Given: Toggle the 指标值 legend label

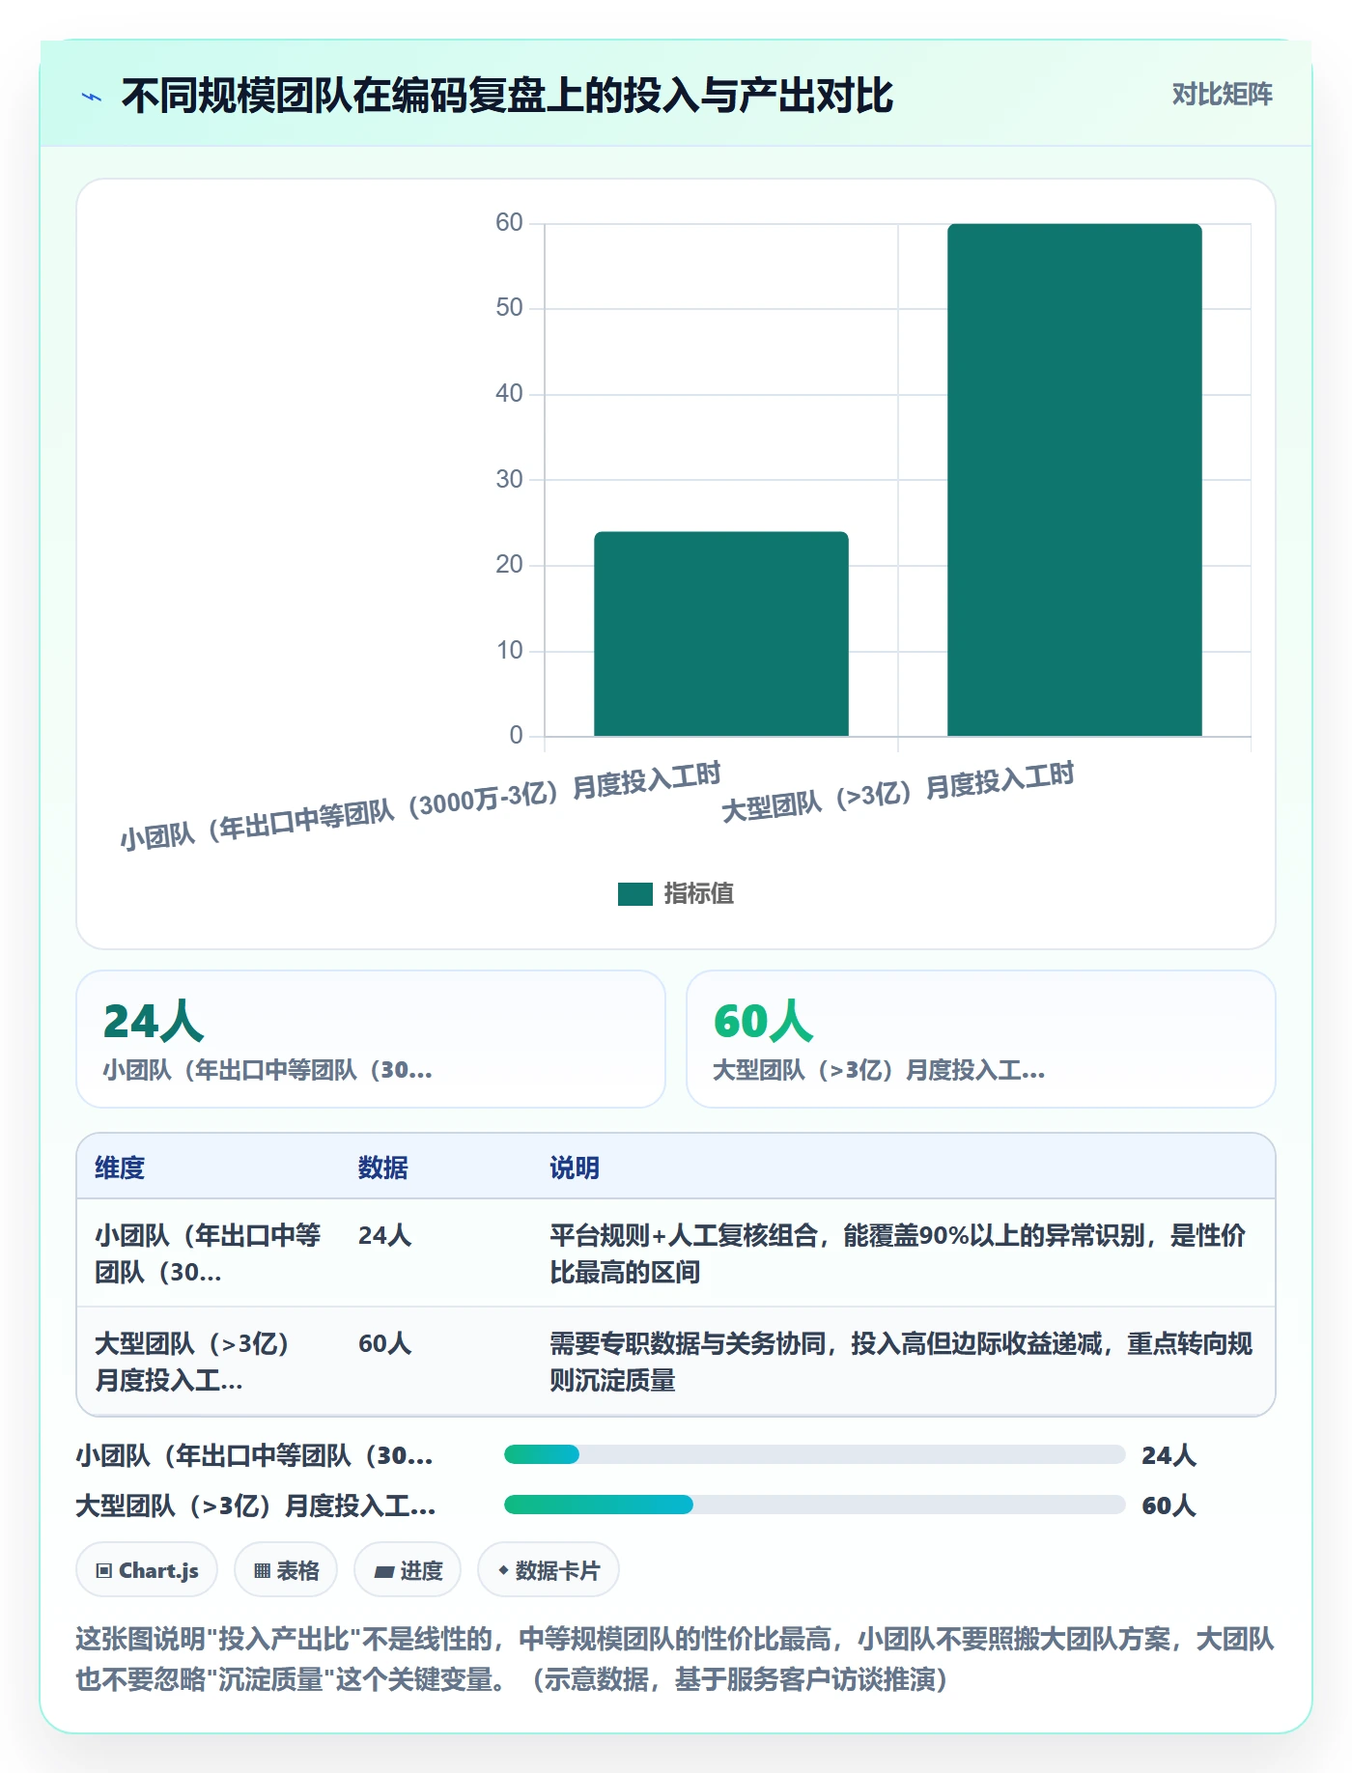Looking at the screenshot, I should 699,894.
